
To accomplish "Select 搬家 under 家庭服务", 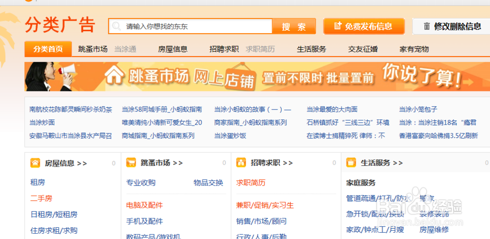I will (427, 198).
